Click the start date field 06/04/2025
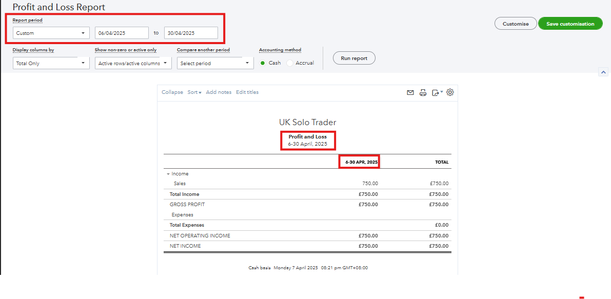The width and height of the screenshot is (611, 299). [x=122, y=33]
